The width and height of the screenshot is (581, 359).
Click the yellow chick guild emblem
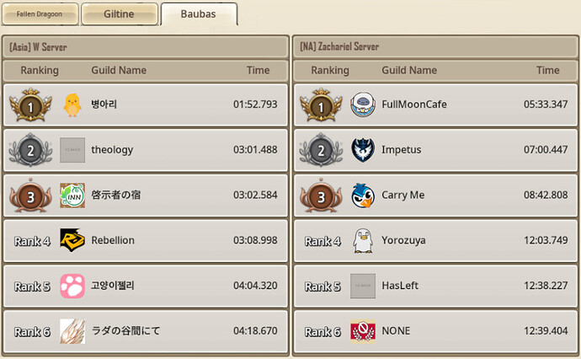tap(72, 105)
